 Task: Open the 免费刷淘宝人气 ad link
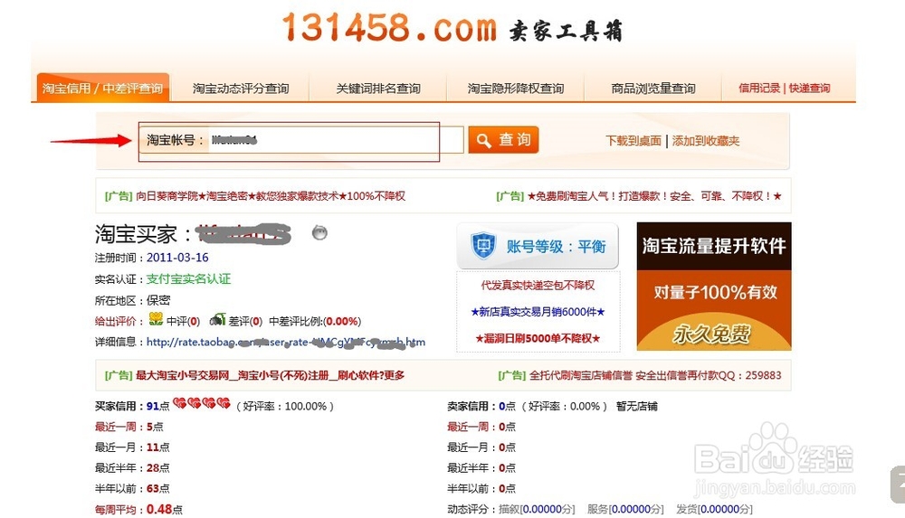click(654, 196)
